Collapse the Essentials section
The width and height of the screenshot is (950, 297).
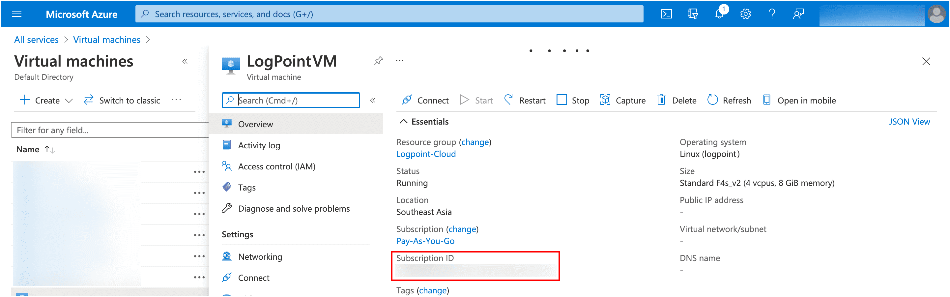tap(403, 121)
